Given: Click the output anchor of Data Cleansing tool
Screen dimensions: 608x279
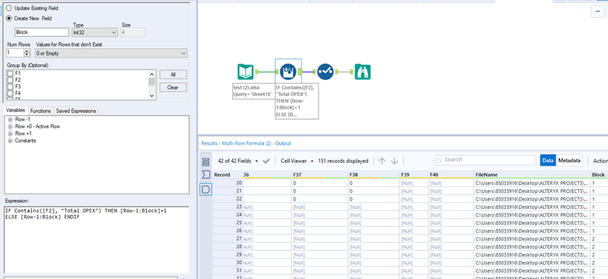Looking at the screenshot, I should tap(337, 72).
